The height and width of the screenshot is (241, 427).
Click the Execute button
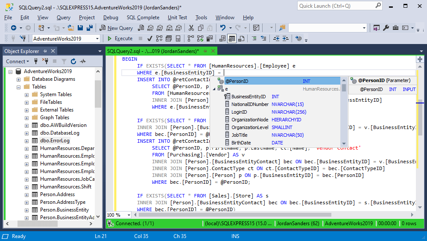pyautogui.click(x=120, y=38)
